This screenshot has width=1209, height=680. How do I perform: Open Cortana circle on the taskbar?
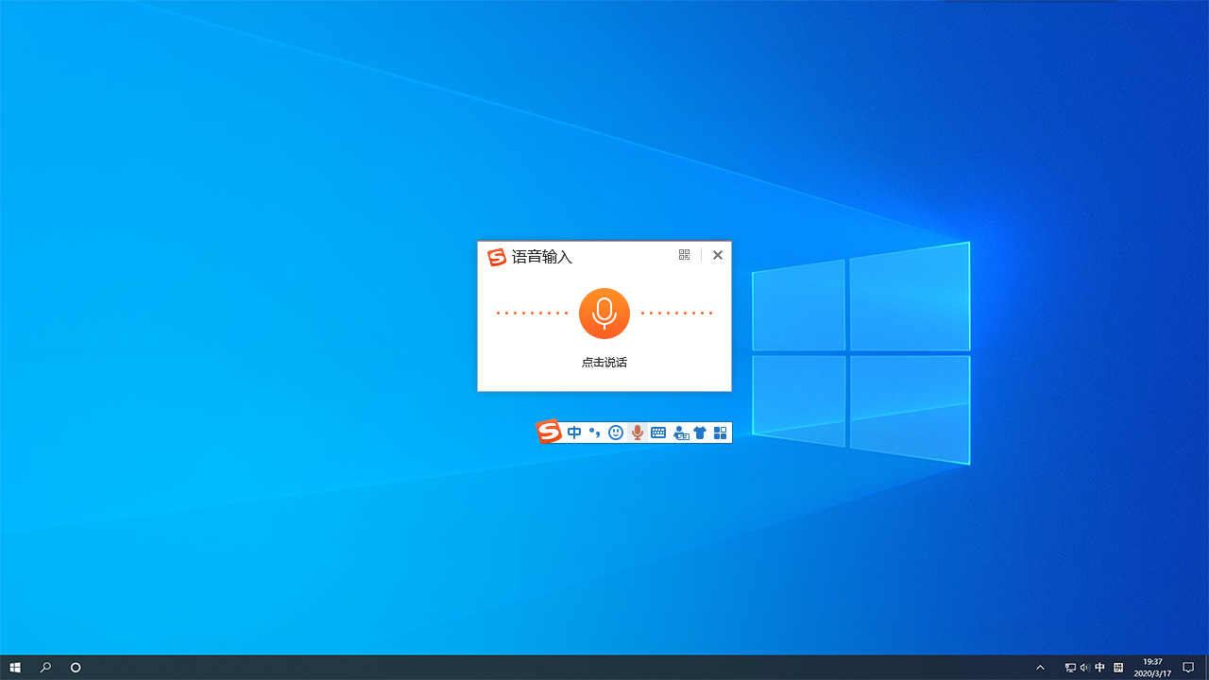point(76,668)
